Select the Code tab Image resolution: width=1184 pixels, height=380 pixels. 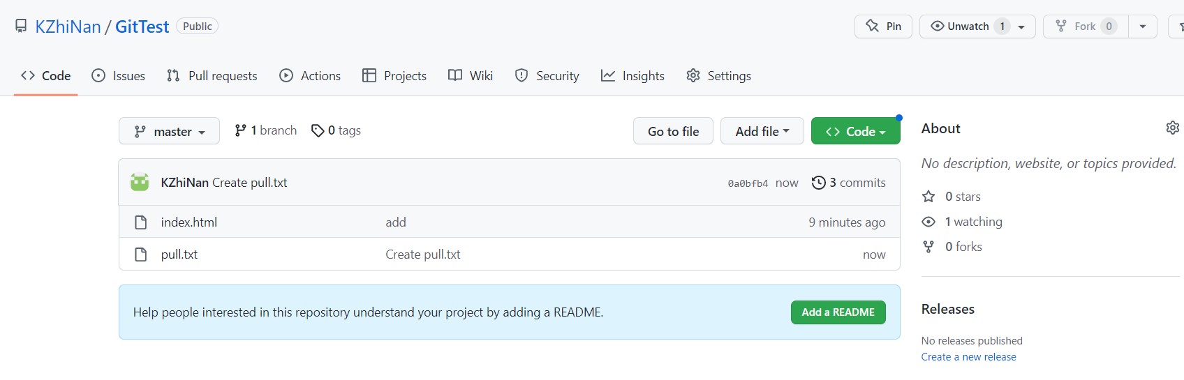click(x=46, y=76)
